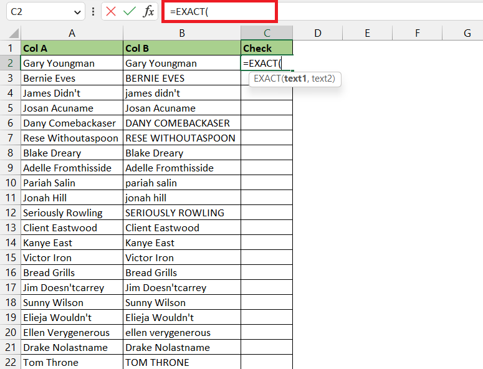This screenshot has width=483, height=369.
Task: Select the Check header cell
Action: [267, 48]
